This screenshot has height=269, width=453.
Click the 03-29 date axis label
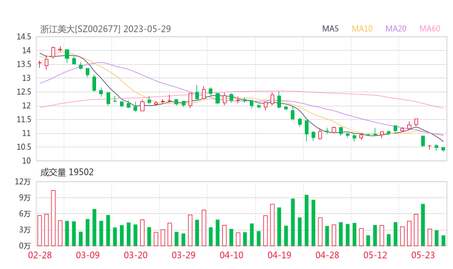(x=184, y=255)
